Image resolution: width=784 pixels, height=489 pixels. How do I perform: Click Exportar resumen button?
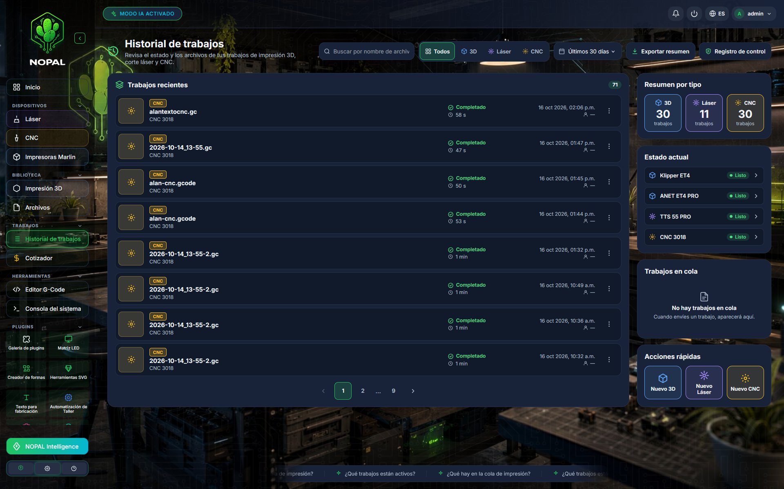point(661,51)
